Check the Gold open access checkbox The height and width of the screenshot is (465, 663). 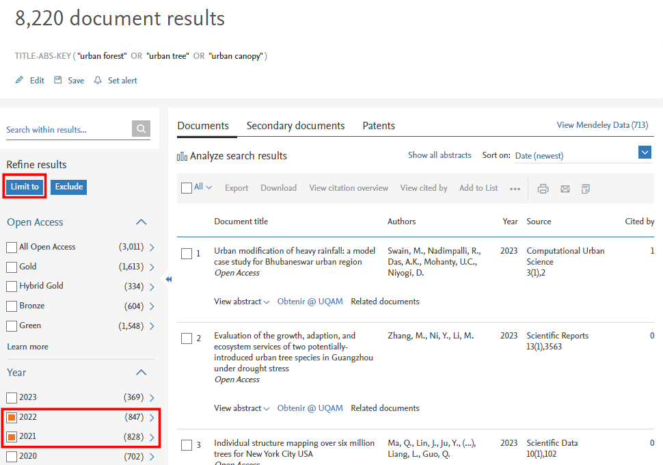pyautogui.click(x=12, y=267)
